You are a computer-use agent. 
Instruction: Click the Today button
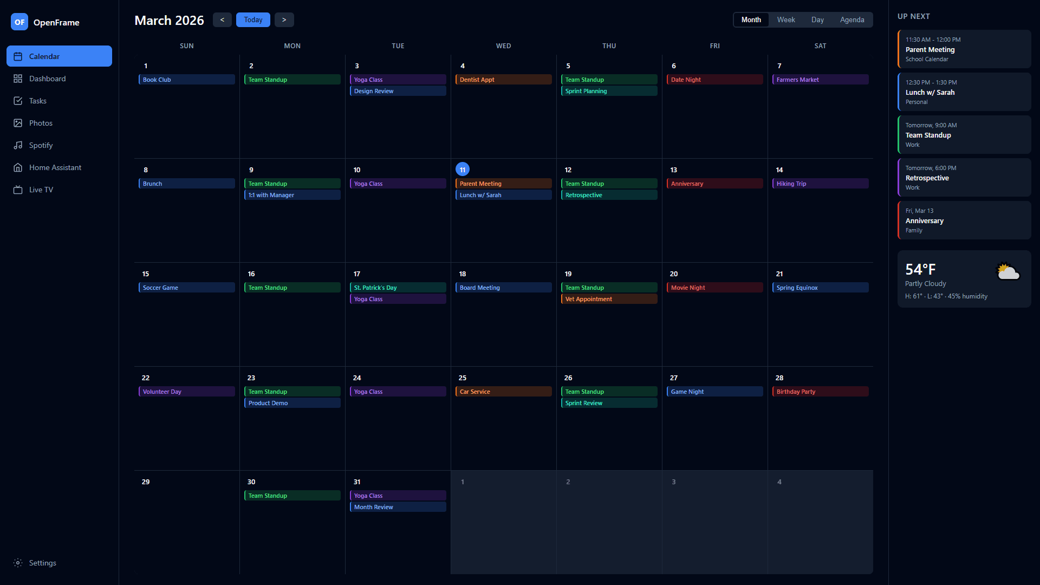tap(253, 19)
